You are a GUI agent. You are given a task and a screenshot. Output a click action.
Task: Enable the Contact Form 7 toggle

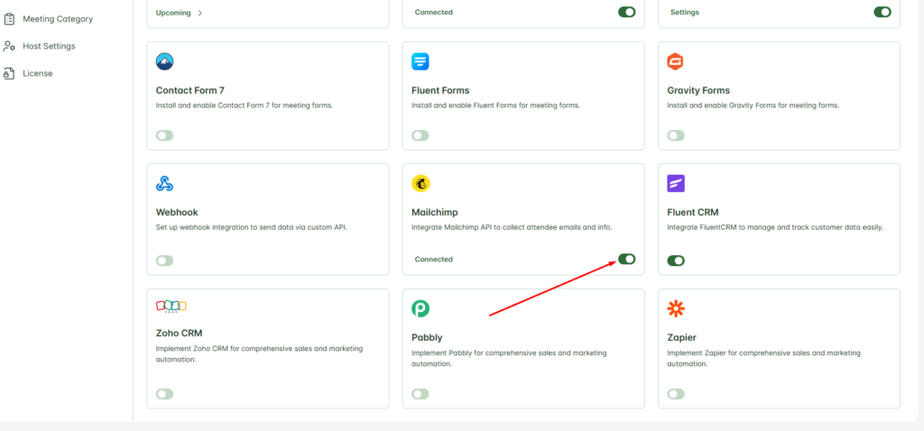164,135
